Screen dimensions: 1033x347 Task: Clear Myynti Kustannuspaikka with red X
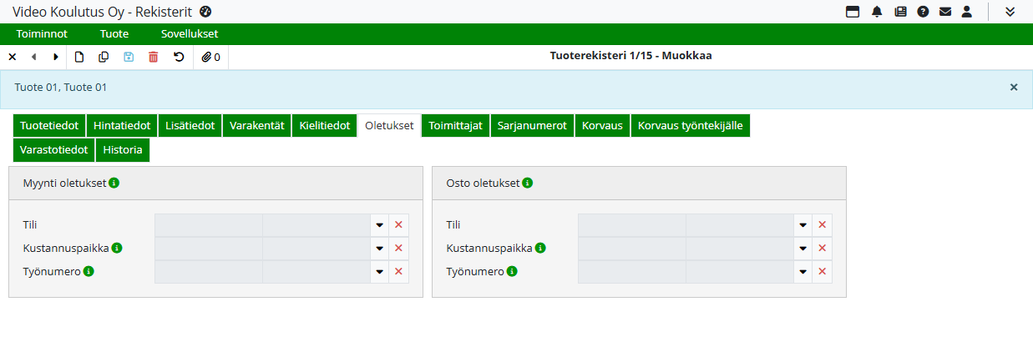[x=399, y=249]
